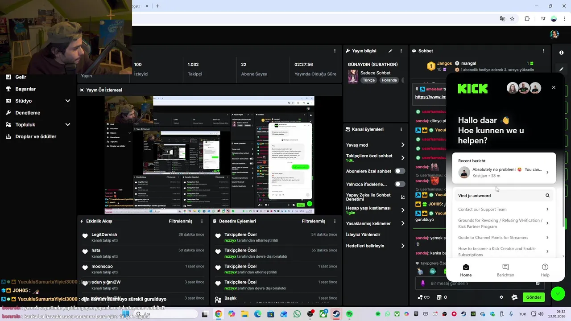The height and width of the screenshot is (321, 571).
Task: Switch to Berichten tab in support widget
Action: (x=505, y=270)
